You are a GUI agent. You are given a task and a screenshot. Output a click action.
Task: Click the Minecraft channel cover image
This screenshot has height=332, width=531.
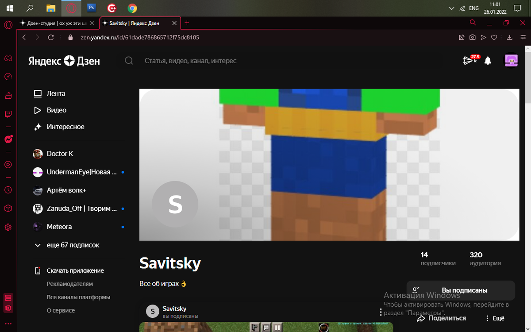click(329, 165)
